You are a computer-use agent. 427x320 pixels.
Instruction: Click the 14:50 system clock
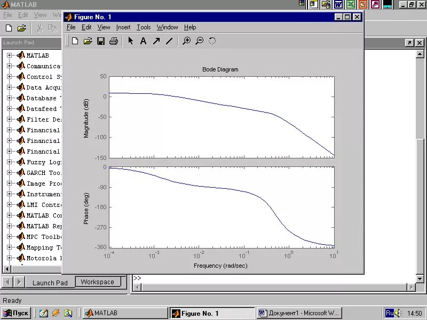point(414,314)
